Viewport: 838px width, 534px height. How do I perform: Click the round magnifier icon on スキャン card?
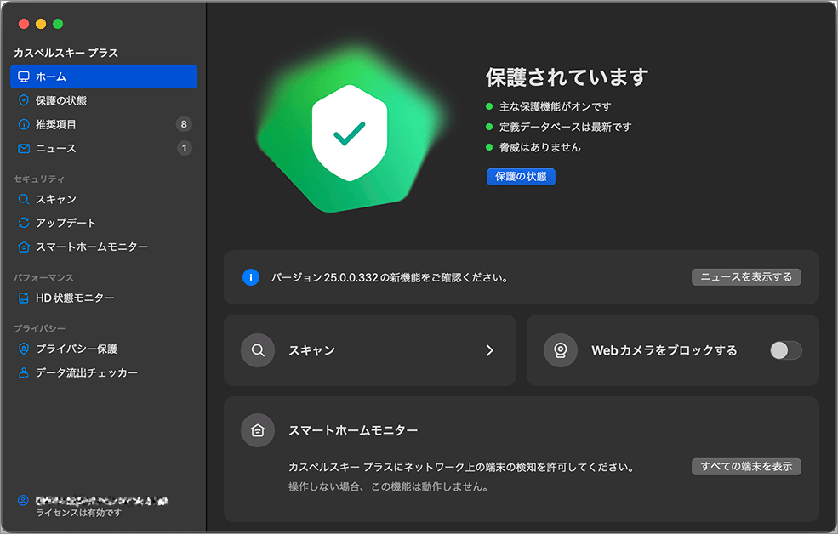[258, 350]
